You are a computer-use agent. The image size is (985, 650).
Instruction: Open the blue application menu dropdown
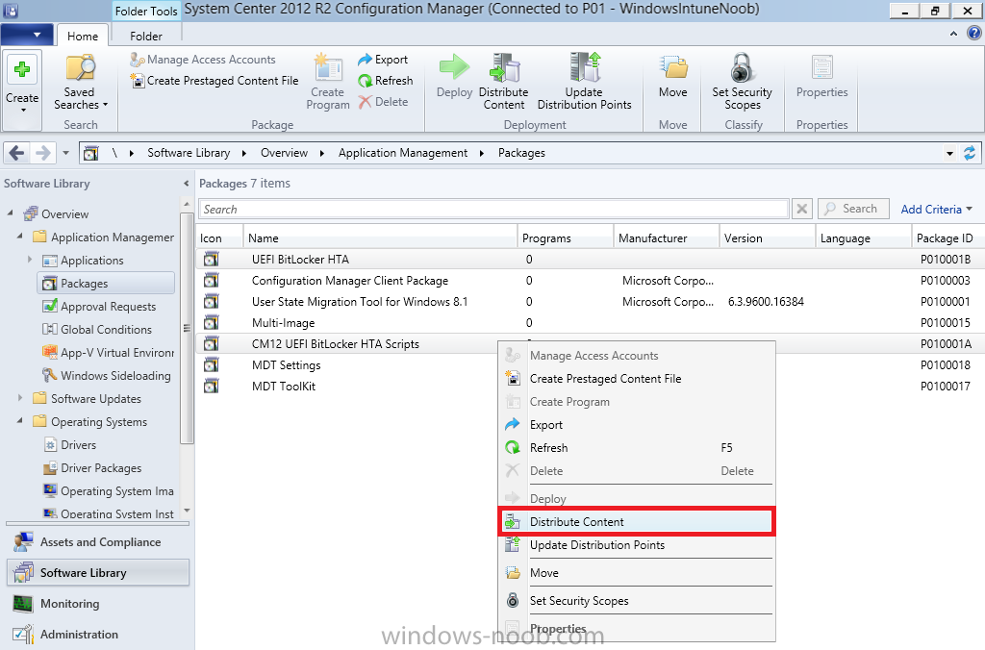(26, 35)
